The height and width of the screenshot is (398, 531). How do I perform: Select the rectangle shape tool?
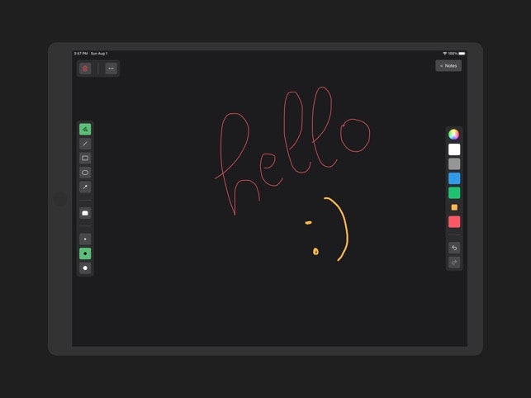tap(85, 159)
